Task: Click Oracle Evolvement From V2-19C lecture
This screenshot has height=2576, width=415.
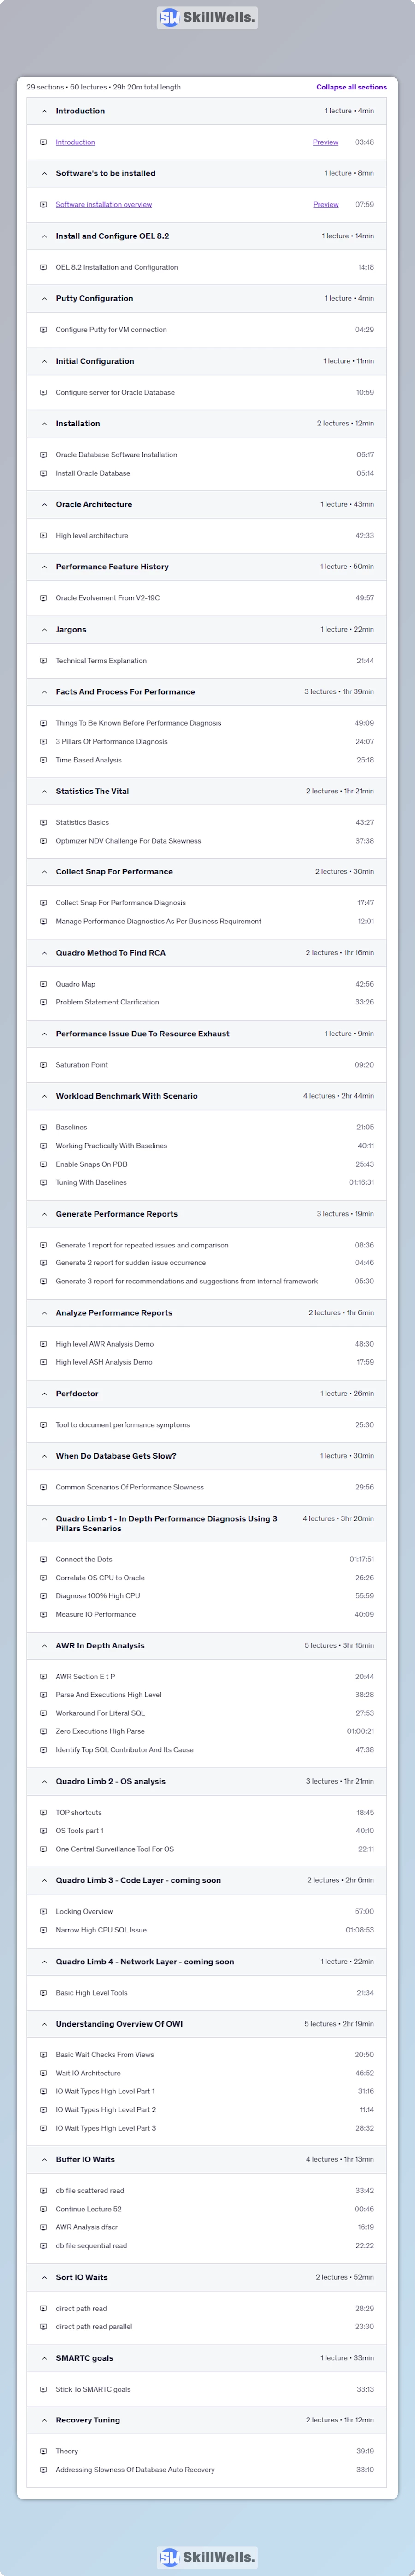Action: pyautogui.click(x=108, y=598)
